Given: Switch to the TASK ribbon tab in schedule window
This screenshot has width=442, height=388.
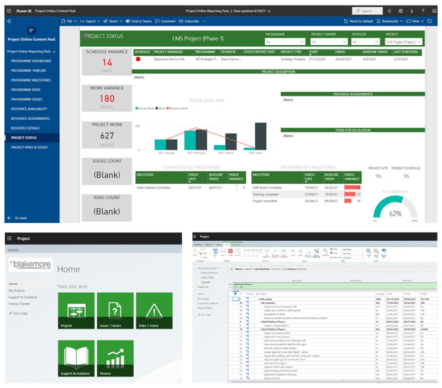Looking at the screenshot, I should 227,245.
